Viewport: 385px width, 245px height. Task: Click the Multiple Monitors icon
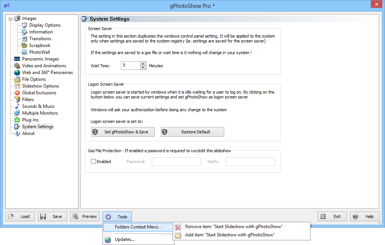click(17, 113)
